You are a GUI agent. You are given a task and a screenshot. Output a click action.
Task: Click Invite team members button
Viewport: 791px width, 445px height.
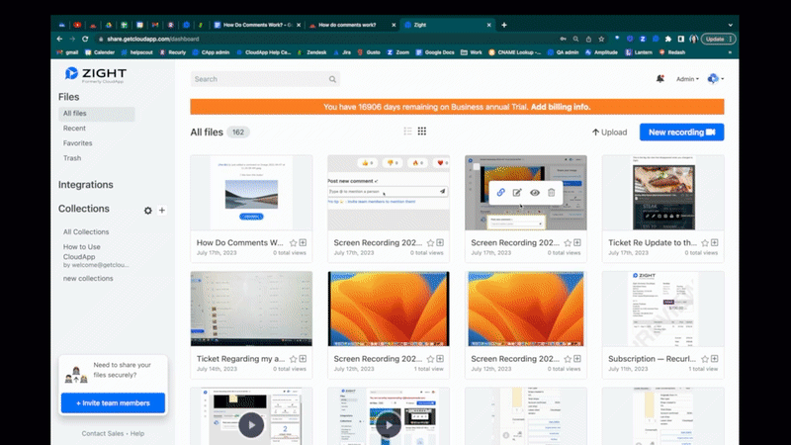(x=113, y=403)
